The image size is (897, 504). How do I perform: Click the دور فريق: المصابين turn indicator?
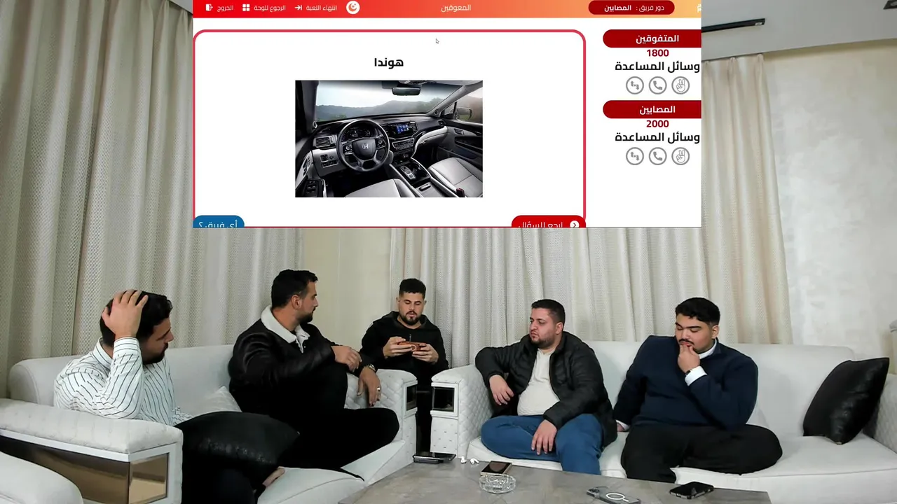(630, 8)
